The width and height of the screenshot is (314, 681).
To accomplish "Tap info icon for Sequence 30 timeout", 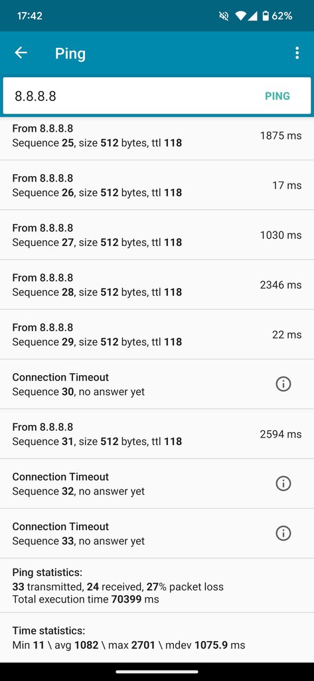I will point(283,384).
